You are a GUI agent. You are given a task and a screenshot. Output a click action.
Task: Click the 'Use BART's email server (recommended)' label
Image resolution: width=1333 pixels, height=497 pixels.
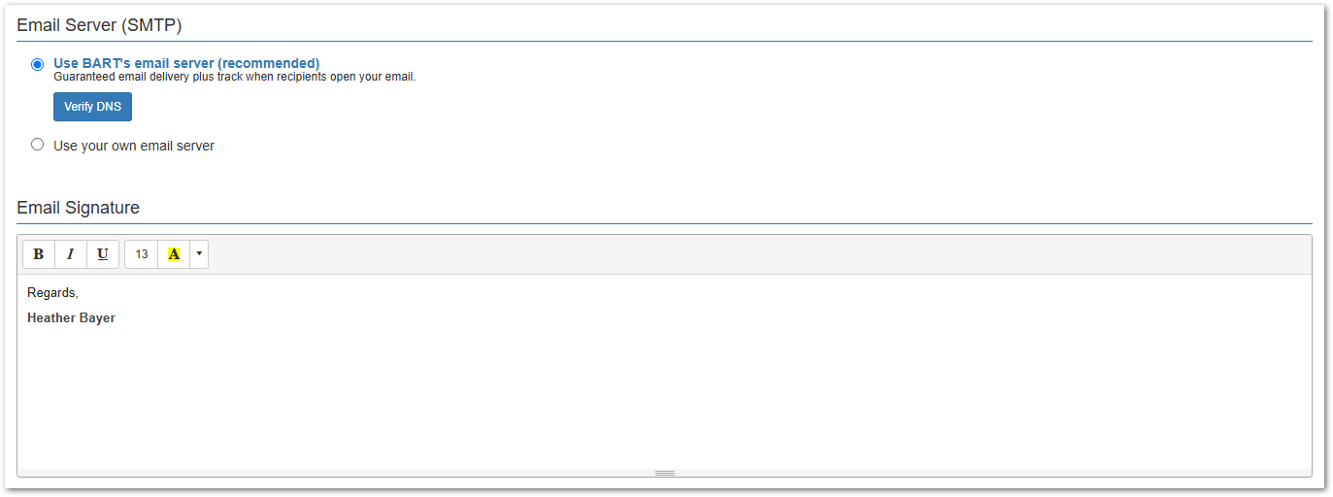click(x=186, y=64)
